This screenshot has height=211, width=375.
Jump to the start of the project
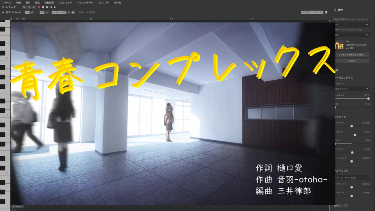point(51,7)
